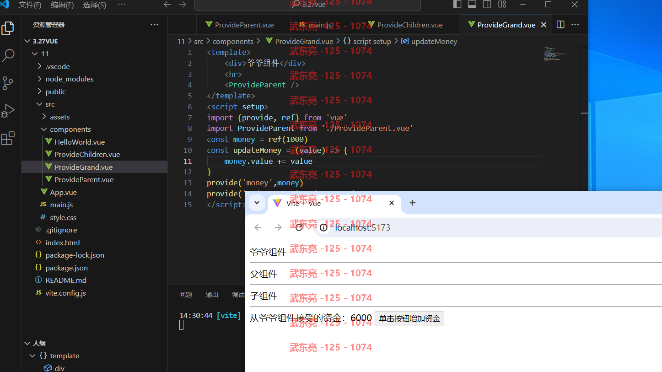Open ProvideParent.vue in the explorer tree

(x=94, y=179)
